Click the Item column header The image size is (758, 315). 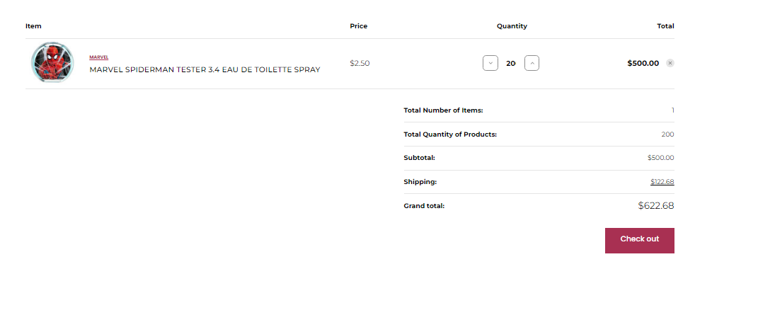[x=33, y=26]
